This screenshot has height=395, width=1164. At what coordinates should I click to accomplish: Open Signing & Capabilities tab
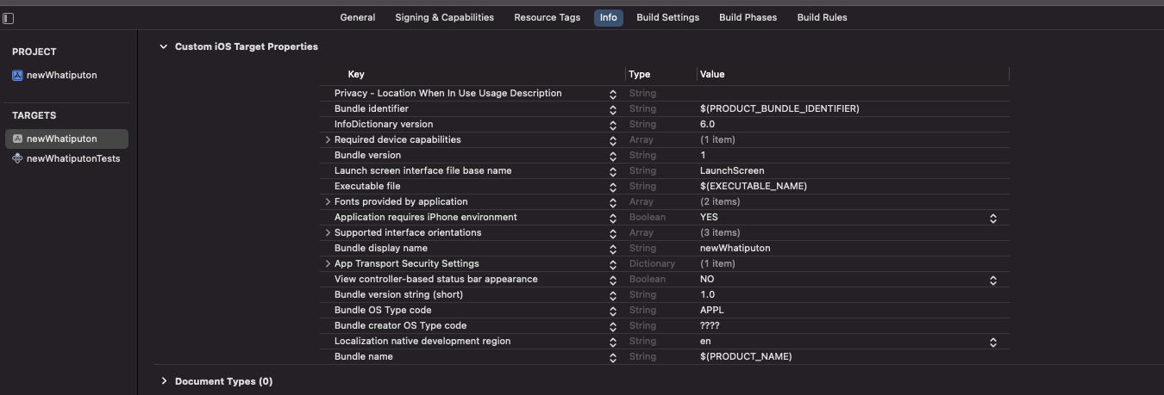[444, 17]
